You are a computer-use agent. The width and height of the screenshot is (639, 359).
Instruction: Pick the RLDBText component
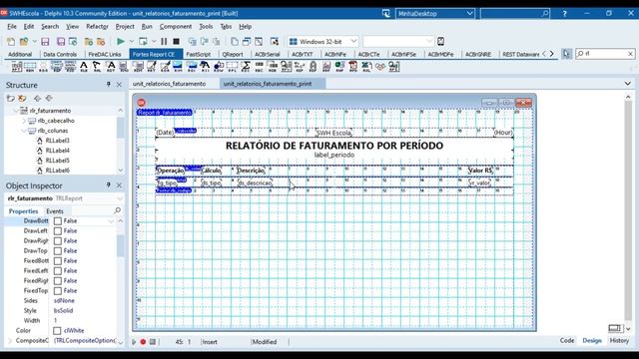coord(111,67)
